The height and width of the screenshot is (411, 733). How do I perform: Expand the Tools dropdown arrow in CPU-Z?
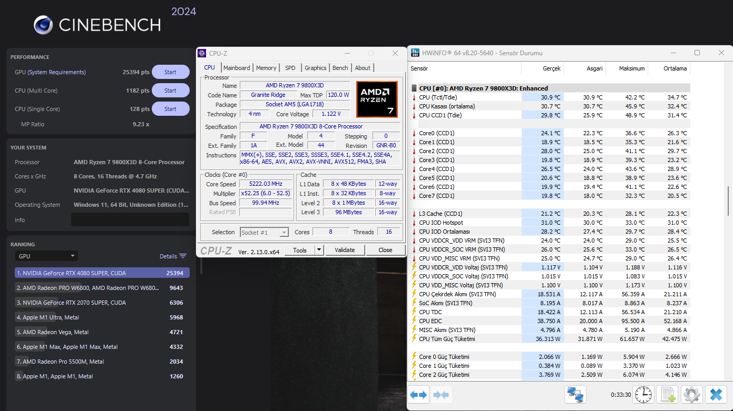[319, 250]
